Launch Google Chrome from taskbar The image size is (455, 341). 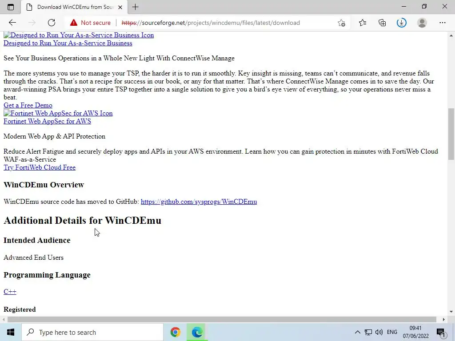175,332
